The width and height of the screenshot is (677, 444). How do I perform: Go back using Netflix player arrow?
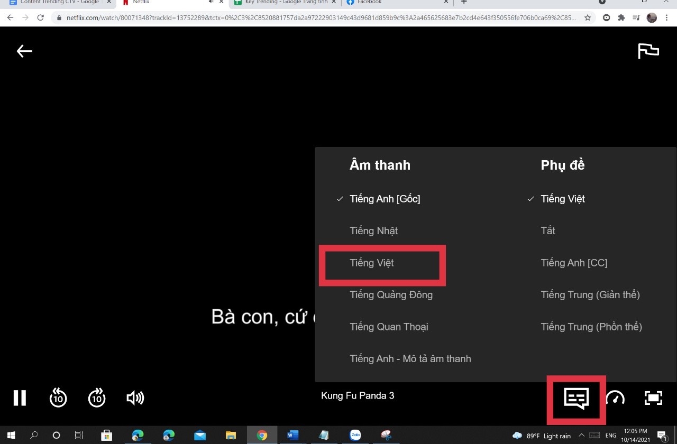pos(24,51)
